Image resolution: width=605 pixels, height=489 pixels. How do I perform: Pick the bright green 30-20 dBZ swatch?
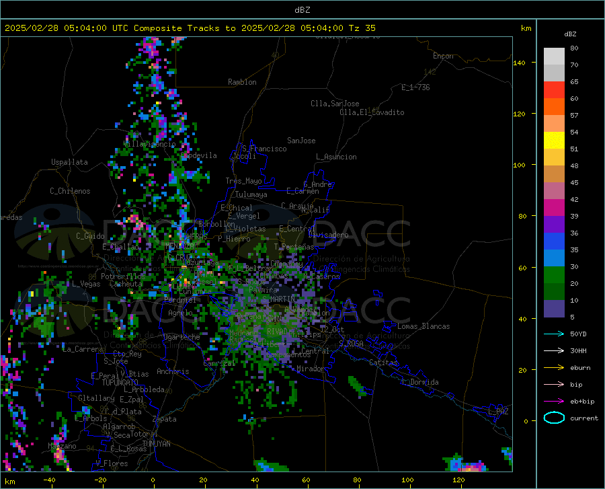click(x=554, y=275)
